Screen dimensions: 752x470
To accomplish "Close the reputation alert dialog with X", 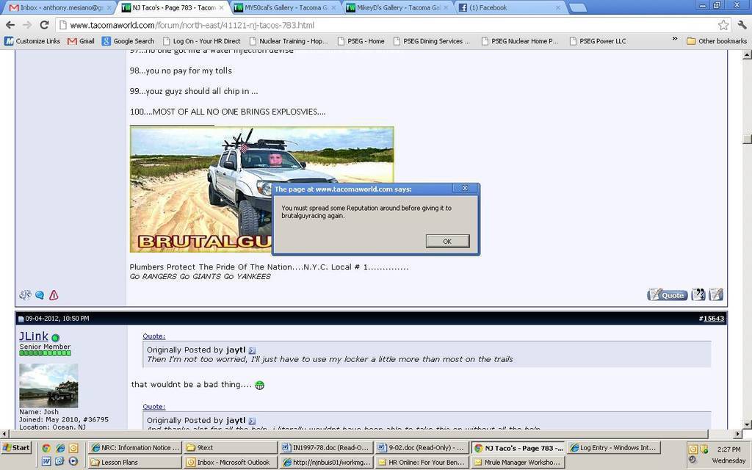I will coord(465,189).
